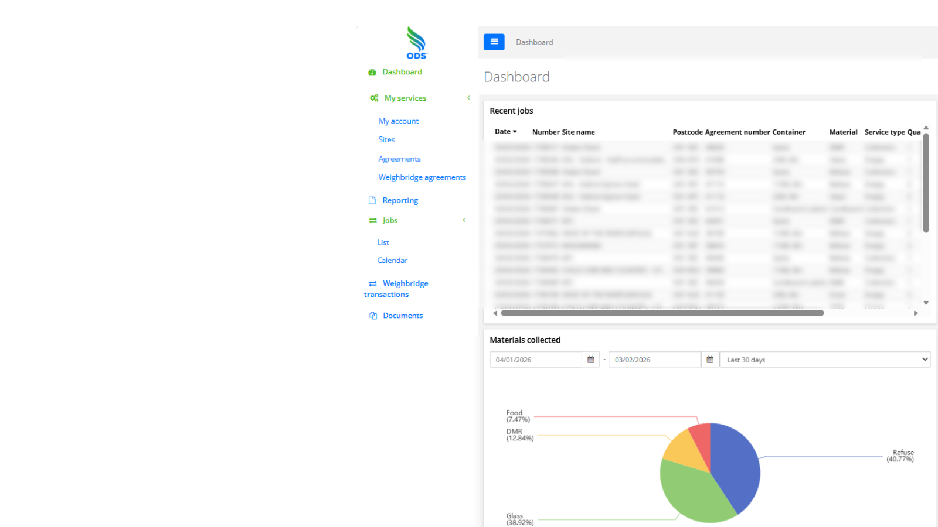
Task: Open the My services menu
Action: tap(405, 98)
